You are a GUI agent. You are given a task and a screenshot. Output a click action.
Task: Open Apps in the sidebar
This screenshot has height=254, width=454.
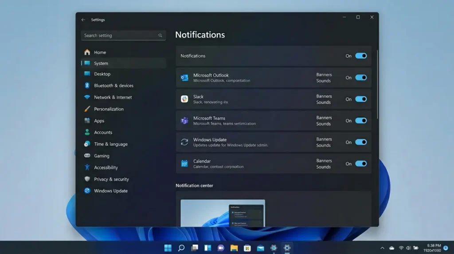pos(124,121)
